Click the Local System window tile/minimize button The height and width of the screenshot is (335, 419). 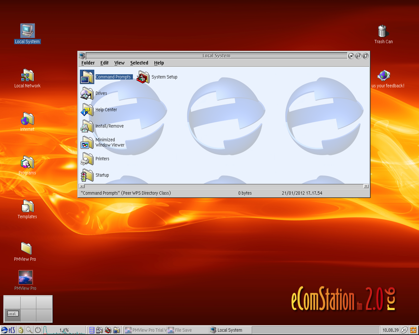[358, 56]
